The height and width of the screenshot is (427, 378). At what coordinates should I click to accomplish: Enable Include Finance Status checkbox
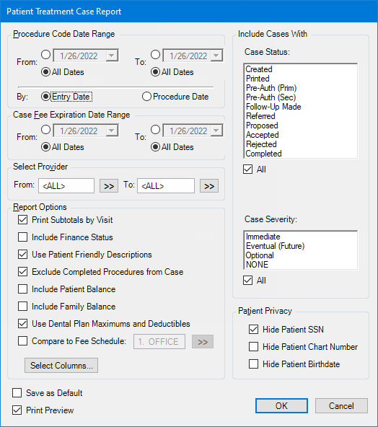22,237
